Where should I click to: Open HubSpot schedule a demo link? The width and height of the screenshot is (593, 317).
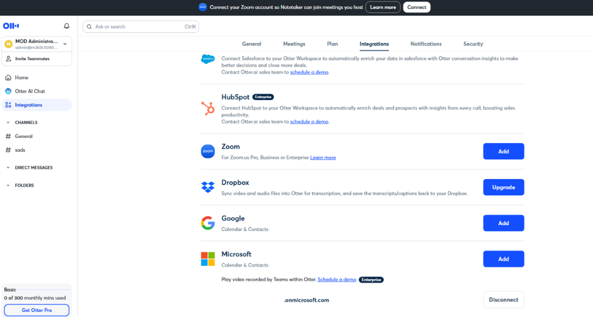pos(309,121)
